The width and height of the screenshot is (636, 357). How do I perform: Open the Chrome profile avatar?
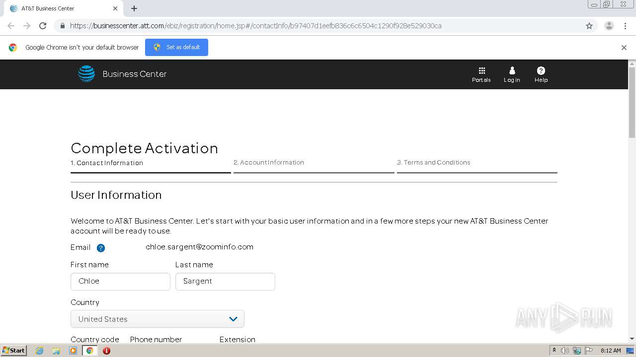(609, 26)
